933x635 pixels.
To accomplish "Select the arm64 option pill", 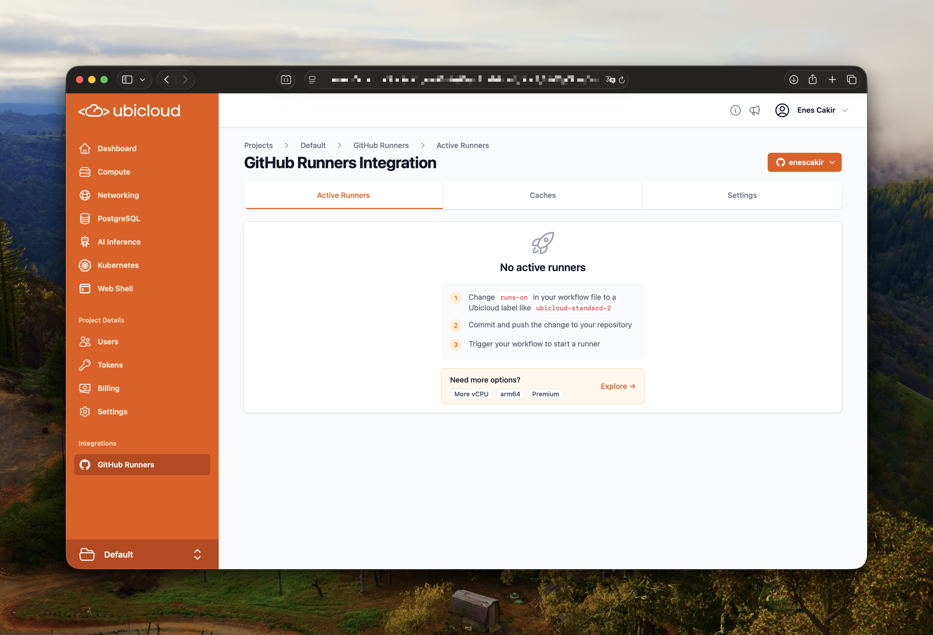I will point(510,394).
